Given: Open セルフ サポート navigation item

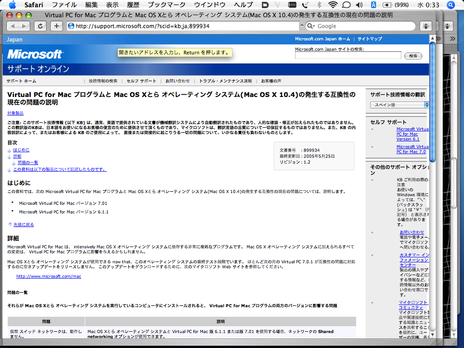Looking at the screenshot, I should point(141,81).
